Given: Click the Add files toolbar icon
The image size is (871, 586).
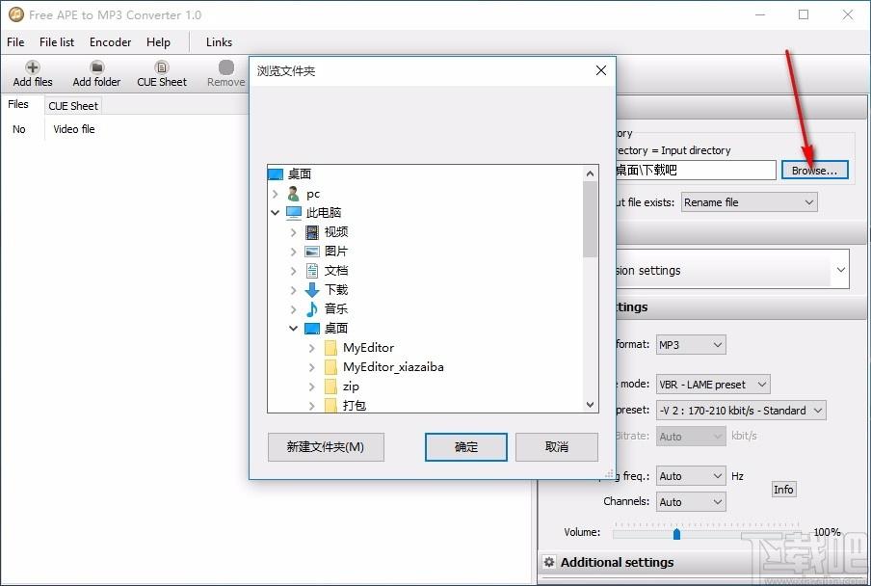Looking at the screenshot, I should pyautogui.click(x=33, y=67).
